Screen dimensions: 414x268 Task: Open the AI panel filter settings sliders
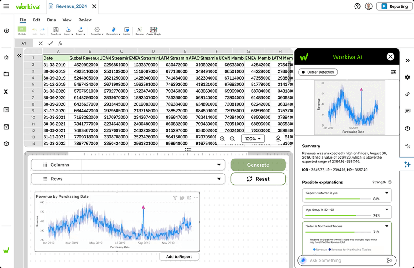click(x=393, y=72)
